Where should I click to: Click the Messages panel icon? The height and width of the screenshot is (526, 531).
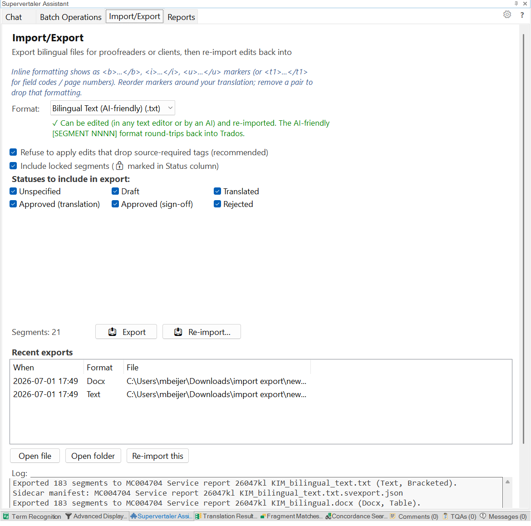tap(483, 516)
